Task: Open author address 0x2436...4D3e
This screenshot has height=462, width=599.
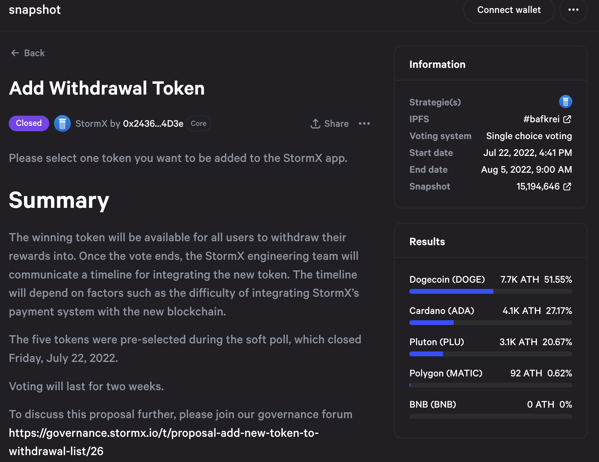Action: 153,123
